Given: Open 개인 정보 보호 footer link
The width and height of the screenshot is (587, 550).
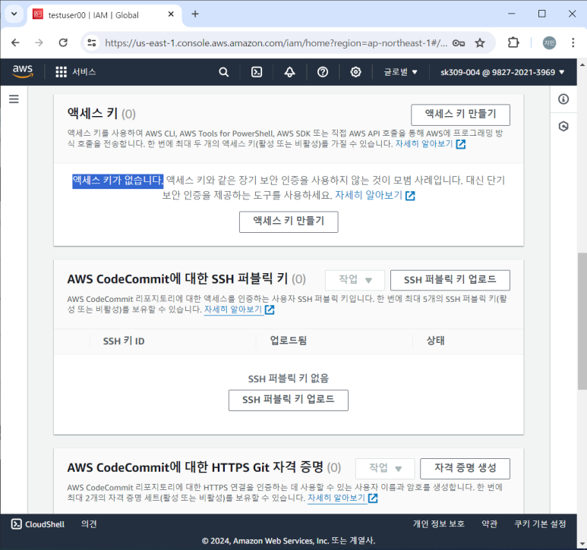Looking at the screenshot, I should (x=439, y=524).
